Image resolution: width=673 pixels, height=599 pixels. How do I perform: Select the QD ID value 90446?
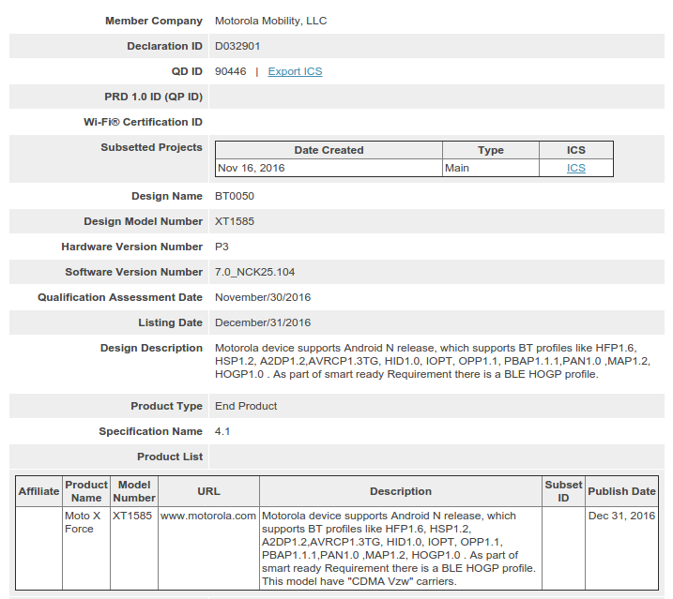[231, 71]
